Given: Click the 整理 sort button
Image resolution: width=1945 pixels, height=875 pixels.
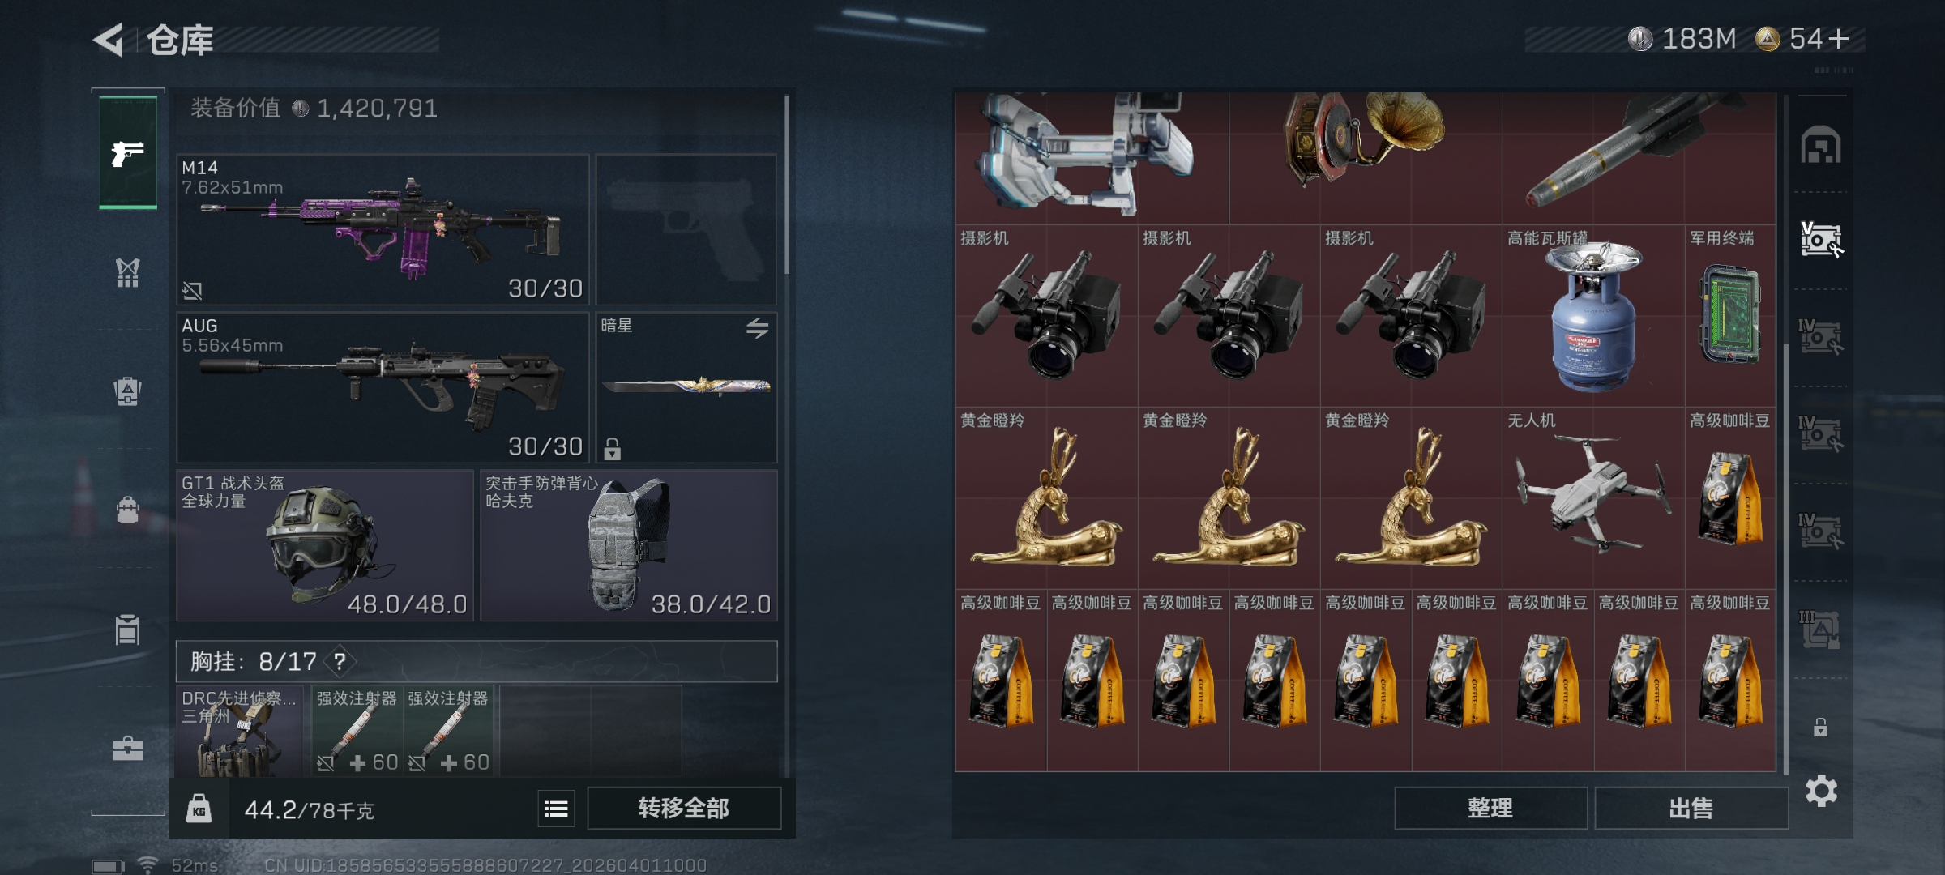Looking at the screenshot, I should (1490, 808).
